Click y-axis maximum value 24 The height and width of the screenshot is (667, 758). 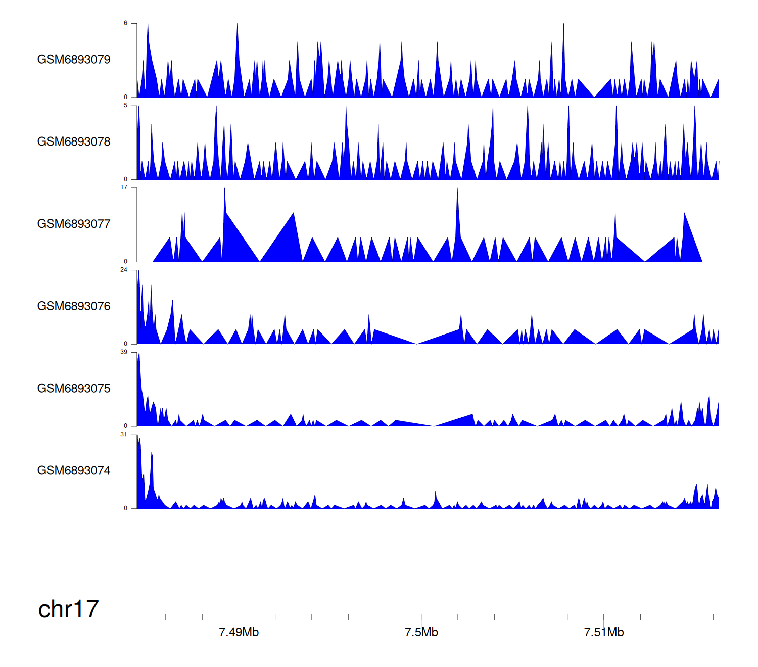pyautogui.click(x=124, y=270)
